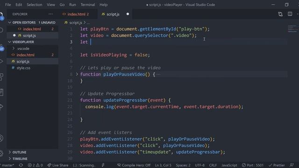Open the File menu

click(x=8, y=5)
